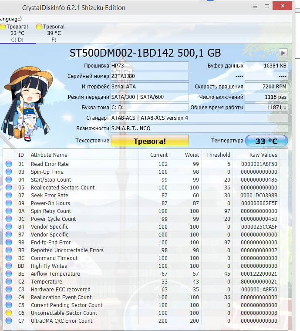The width and height of the screenshot is (300, 331).
Task: Click the 33 °C temperature button
Action: 266,141
